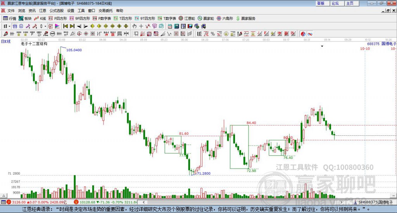Open the truck delivery icon

pyautogui.click(x=203, y=26)
